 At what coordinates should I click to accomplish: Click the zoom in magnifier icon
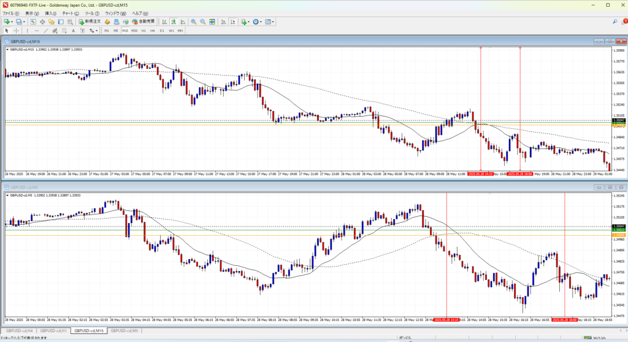click(x=193, y=21)
